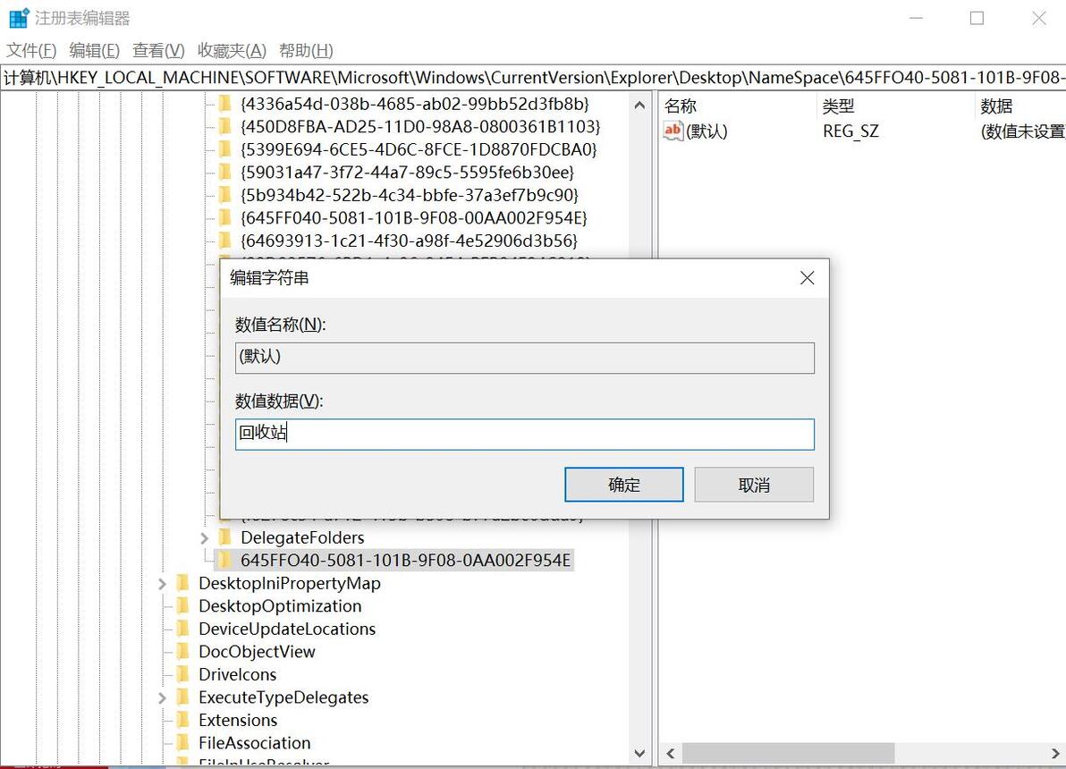1066x769 pixels.
Task: Select the Extensions key
Action: [238, 720]
